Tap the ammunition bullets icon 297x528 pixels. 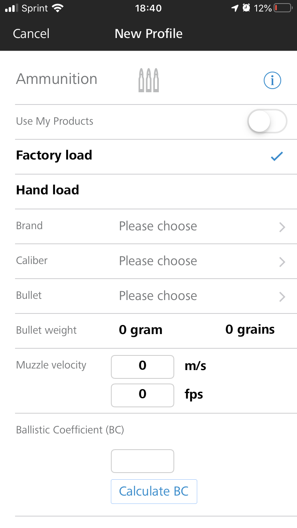(x=148, y=80)
